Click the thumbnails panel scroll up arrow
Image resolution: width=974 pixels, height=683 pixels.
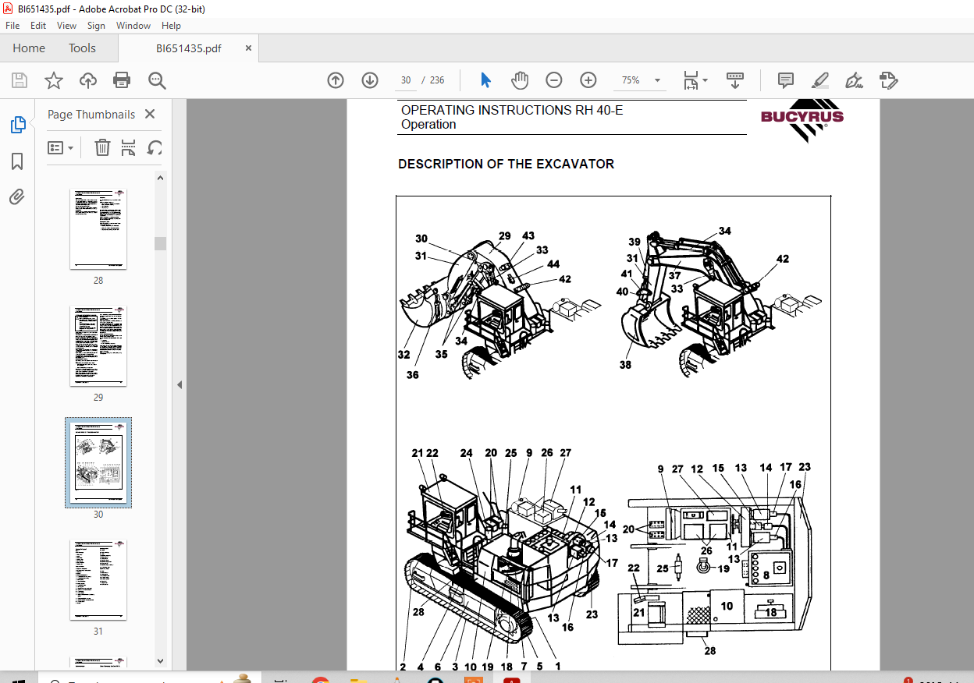(161, 178)
